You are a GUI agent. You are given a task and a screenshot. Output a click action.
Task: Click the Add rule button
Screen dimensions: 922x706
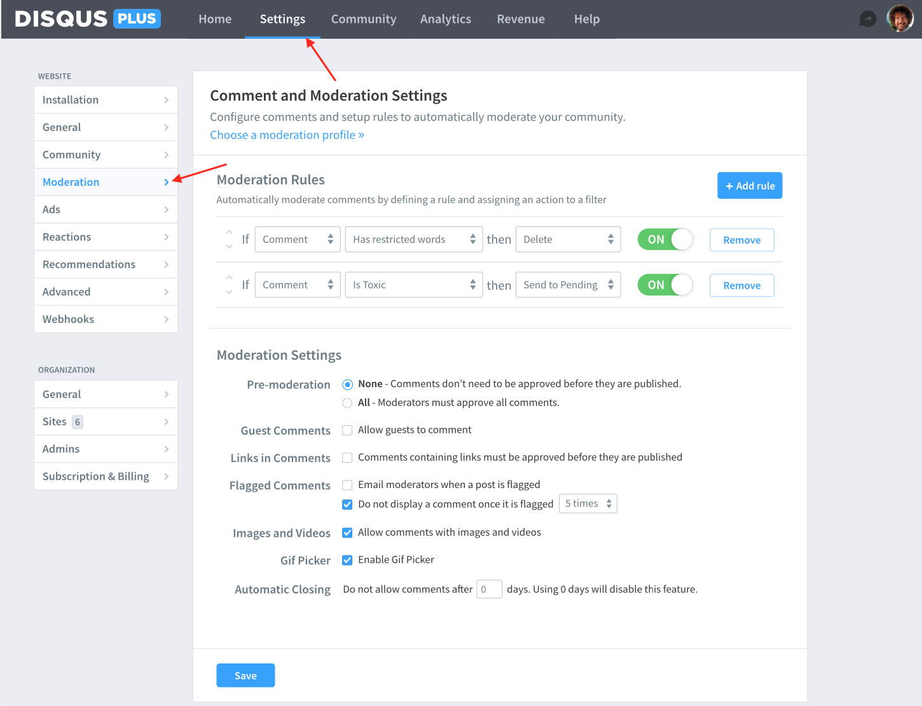coord(750,185)
